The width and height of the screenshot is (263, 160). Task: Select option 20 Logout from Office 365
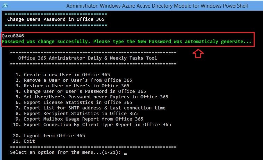pos(54,135)
